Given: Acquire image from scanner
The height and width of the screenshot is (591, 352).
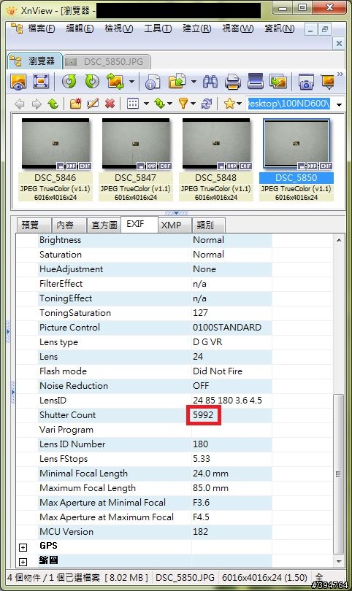Looking at the screenshot, I should [x=256, y=81].
